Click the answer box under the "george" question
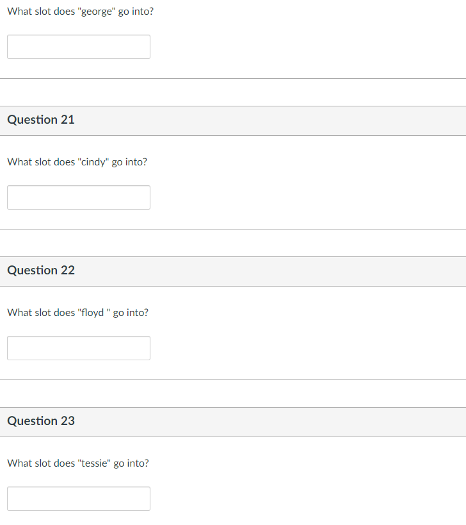466x525 pixels. pos(79,47)
